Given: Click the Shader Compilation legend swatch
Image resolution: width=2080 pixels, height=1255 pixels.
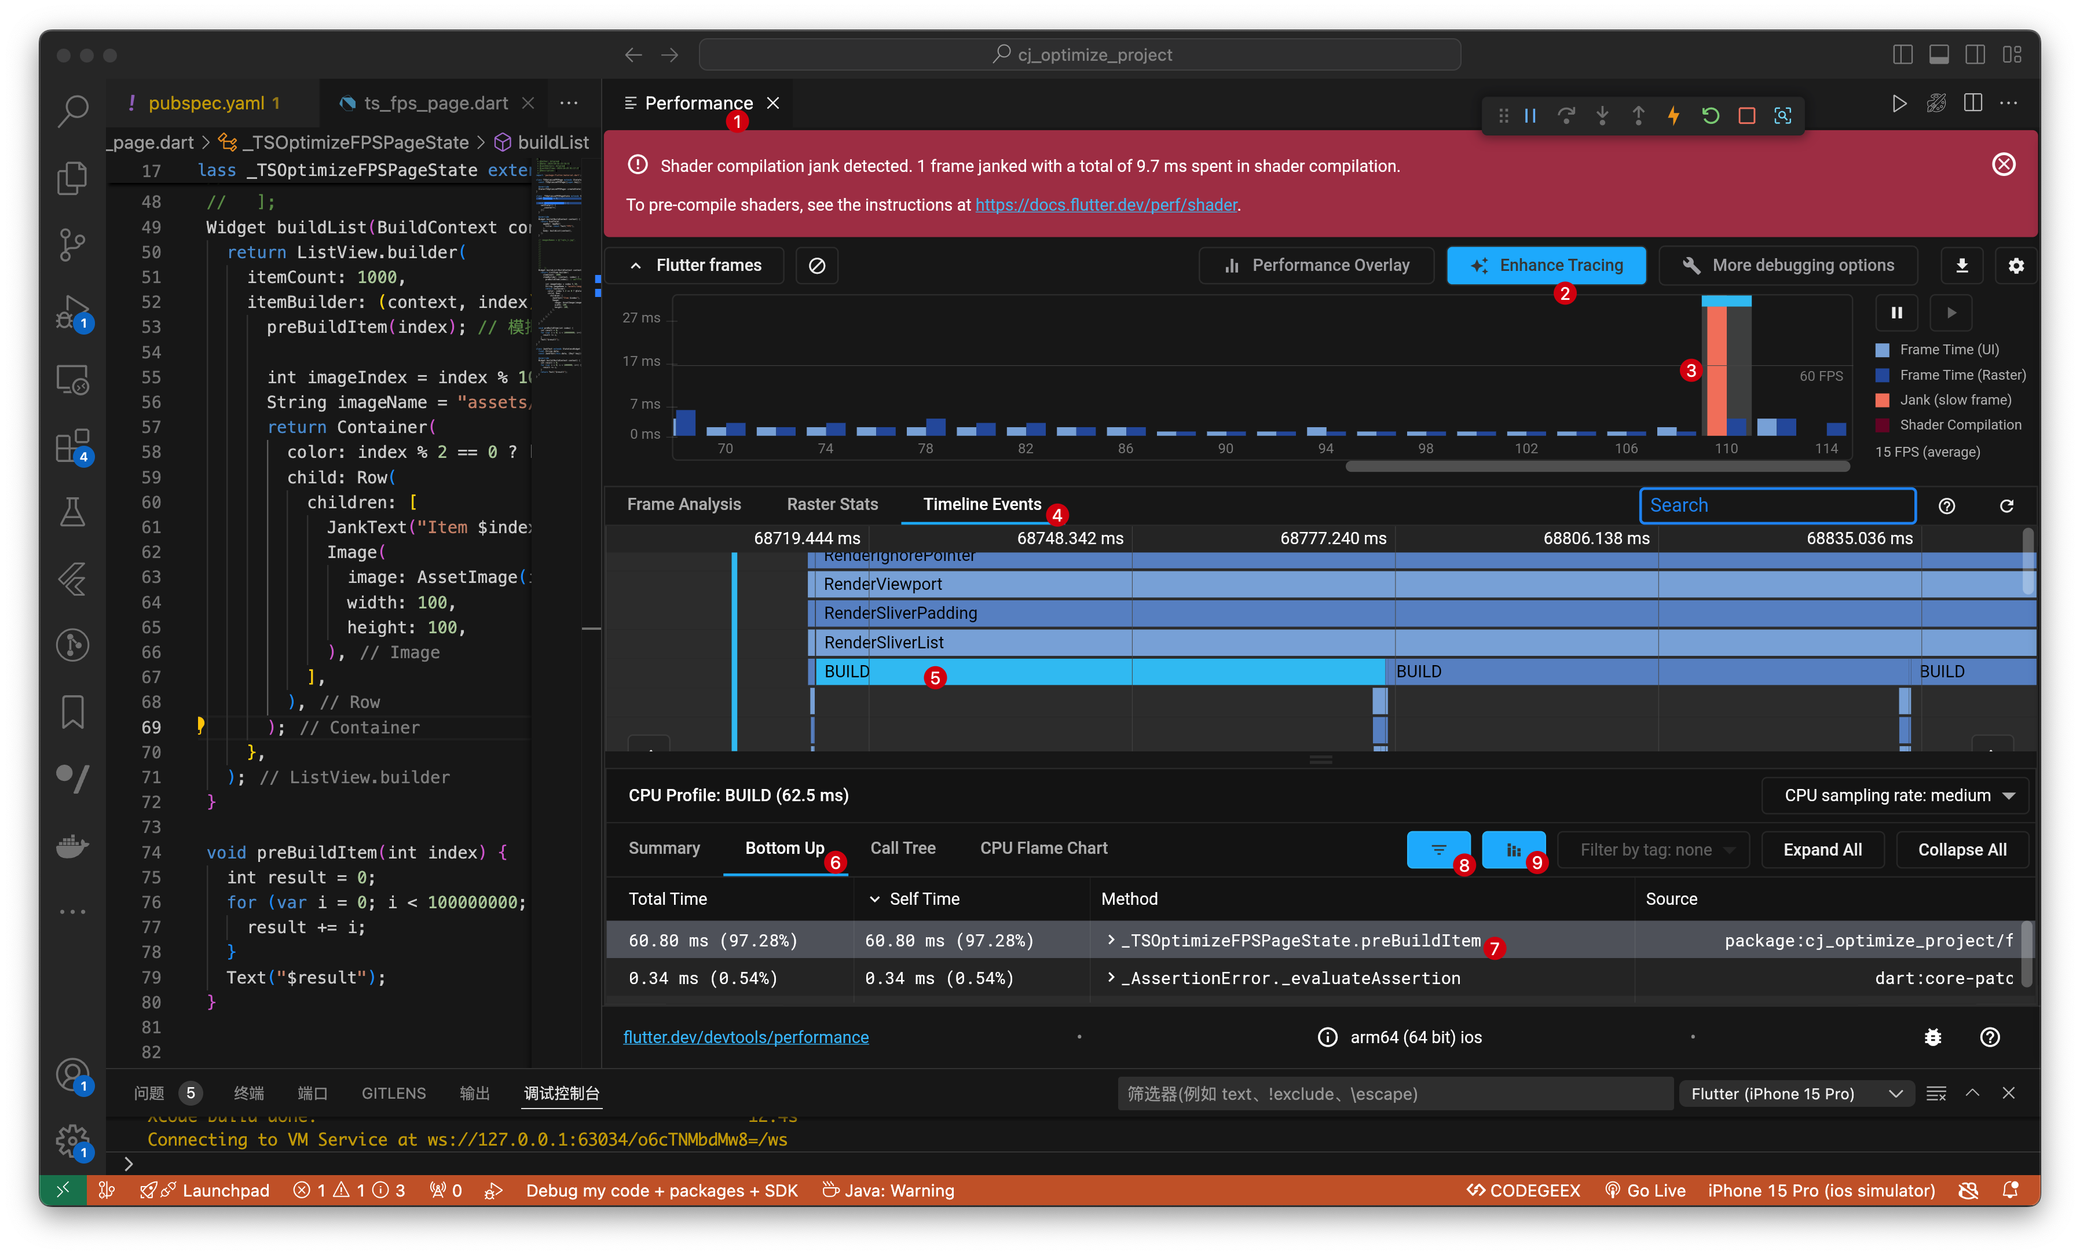Looking at the screenshot, I should 1883,425.
